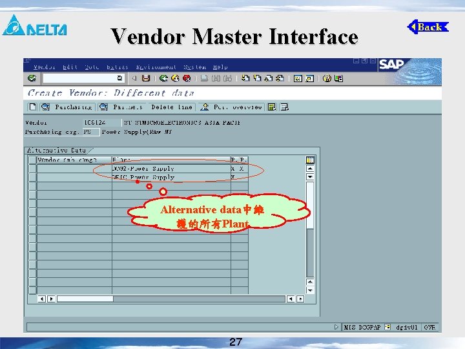Screen dimensions: 465x349
Task: Click the DG02-Power Supply plant cell
Action: click(171, 169)
